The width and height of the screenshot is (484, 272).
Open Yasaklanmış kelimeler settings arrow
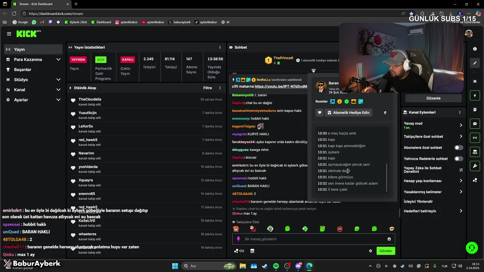point(461,192)
